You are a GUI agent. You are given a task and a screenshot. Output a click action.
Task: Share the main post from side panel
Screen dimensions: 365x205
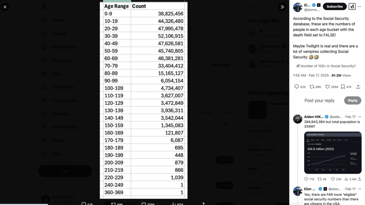[358, 87]
